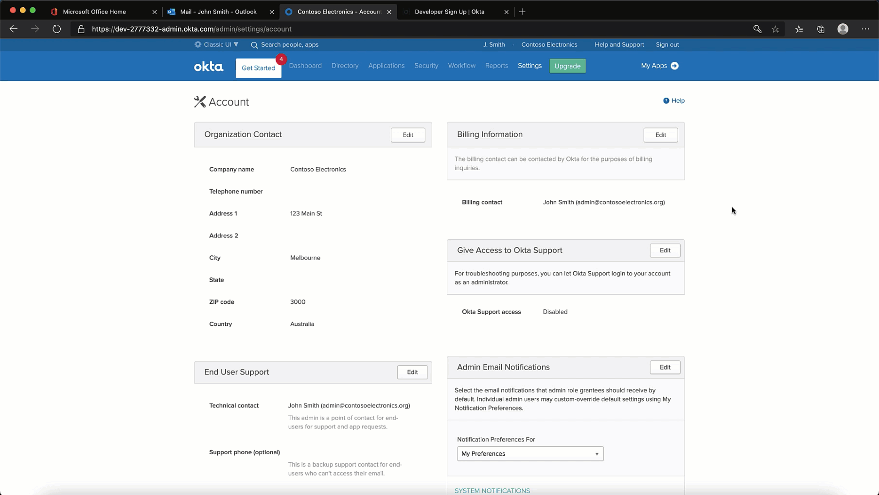Edit the Billing Information section
This screenshot has height=495, width=879.
coord(661,135)
